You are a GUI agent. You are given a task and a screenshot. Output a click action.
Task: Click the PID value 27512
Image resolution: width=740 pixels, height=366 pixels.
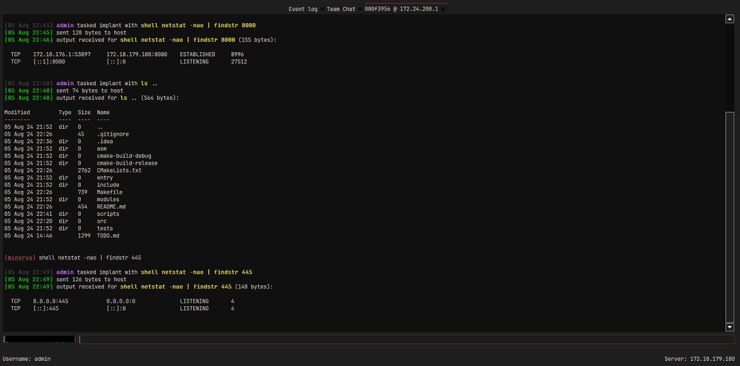(x=239, y=62)
